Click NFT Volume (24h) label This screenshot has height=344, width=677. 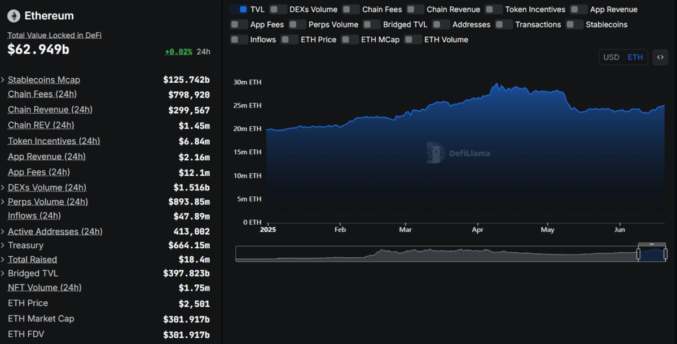tap(45, 288)
